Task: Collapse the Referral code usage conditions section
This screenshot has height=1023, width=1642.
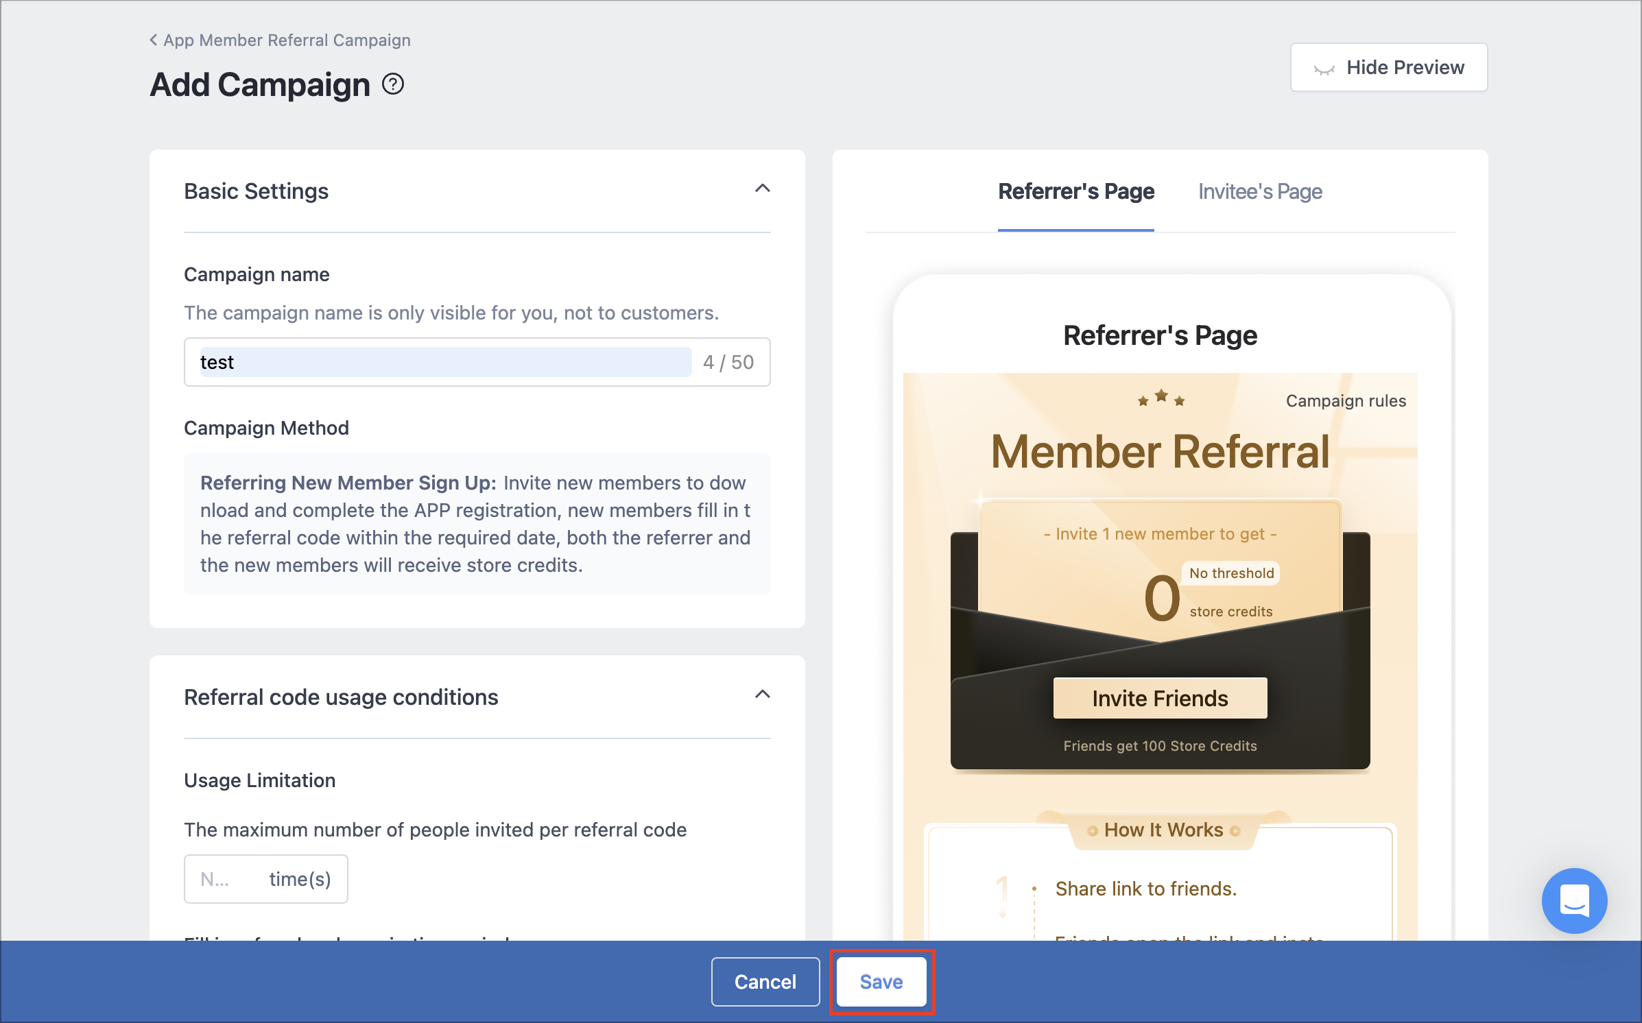Action: pyautogui.click(x=762, y=695)
